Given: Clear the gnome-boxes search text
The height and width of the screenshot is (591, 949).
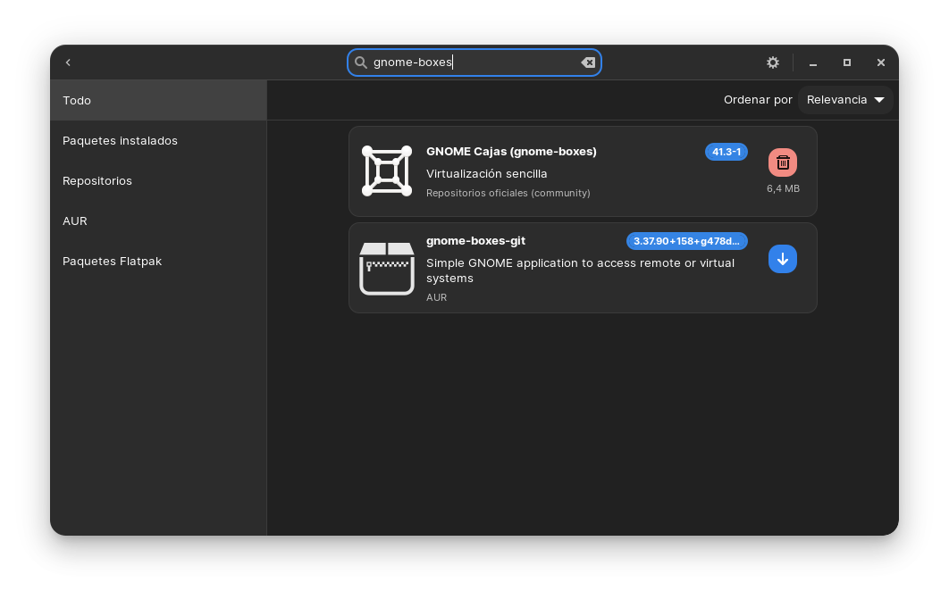Looking at the screenshot, I should (588, 62).
